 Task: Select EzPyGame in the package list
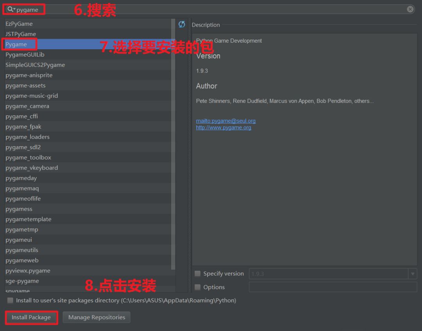[x=88, y=24]
